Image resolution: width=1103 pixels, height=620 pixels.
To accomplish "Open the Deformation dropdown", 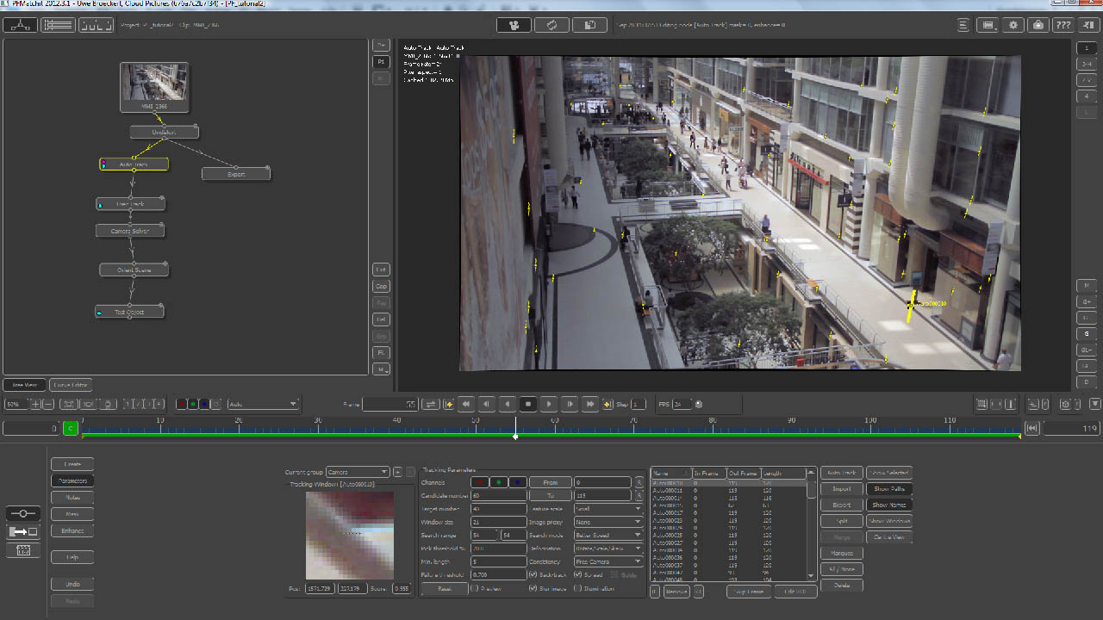I will (x=608, y=548).
